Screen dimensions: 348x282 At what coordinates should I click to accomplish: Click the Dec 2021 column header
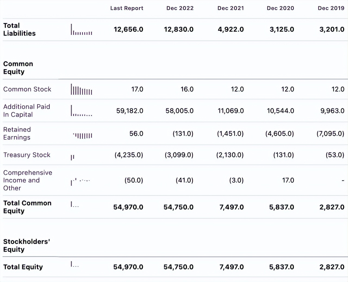point(231,8)
